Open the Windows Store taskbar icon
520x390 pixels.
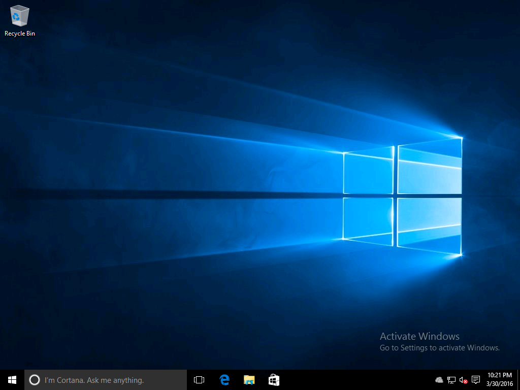pyautogui.click(x=274, y=380)
